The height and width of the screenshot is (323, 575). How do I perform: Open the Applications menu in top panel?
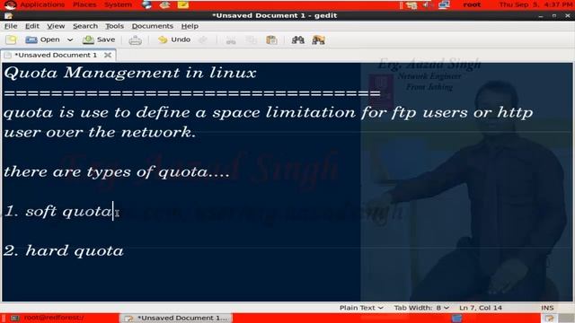point(42,4)
